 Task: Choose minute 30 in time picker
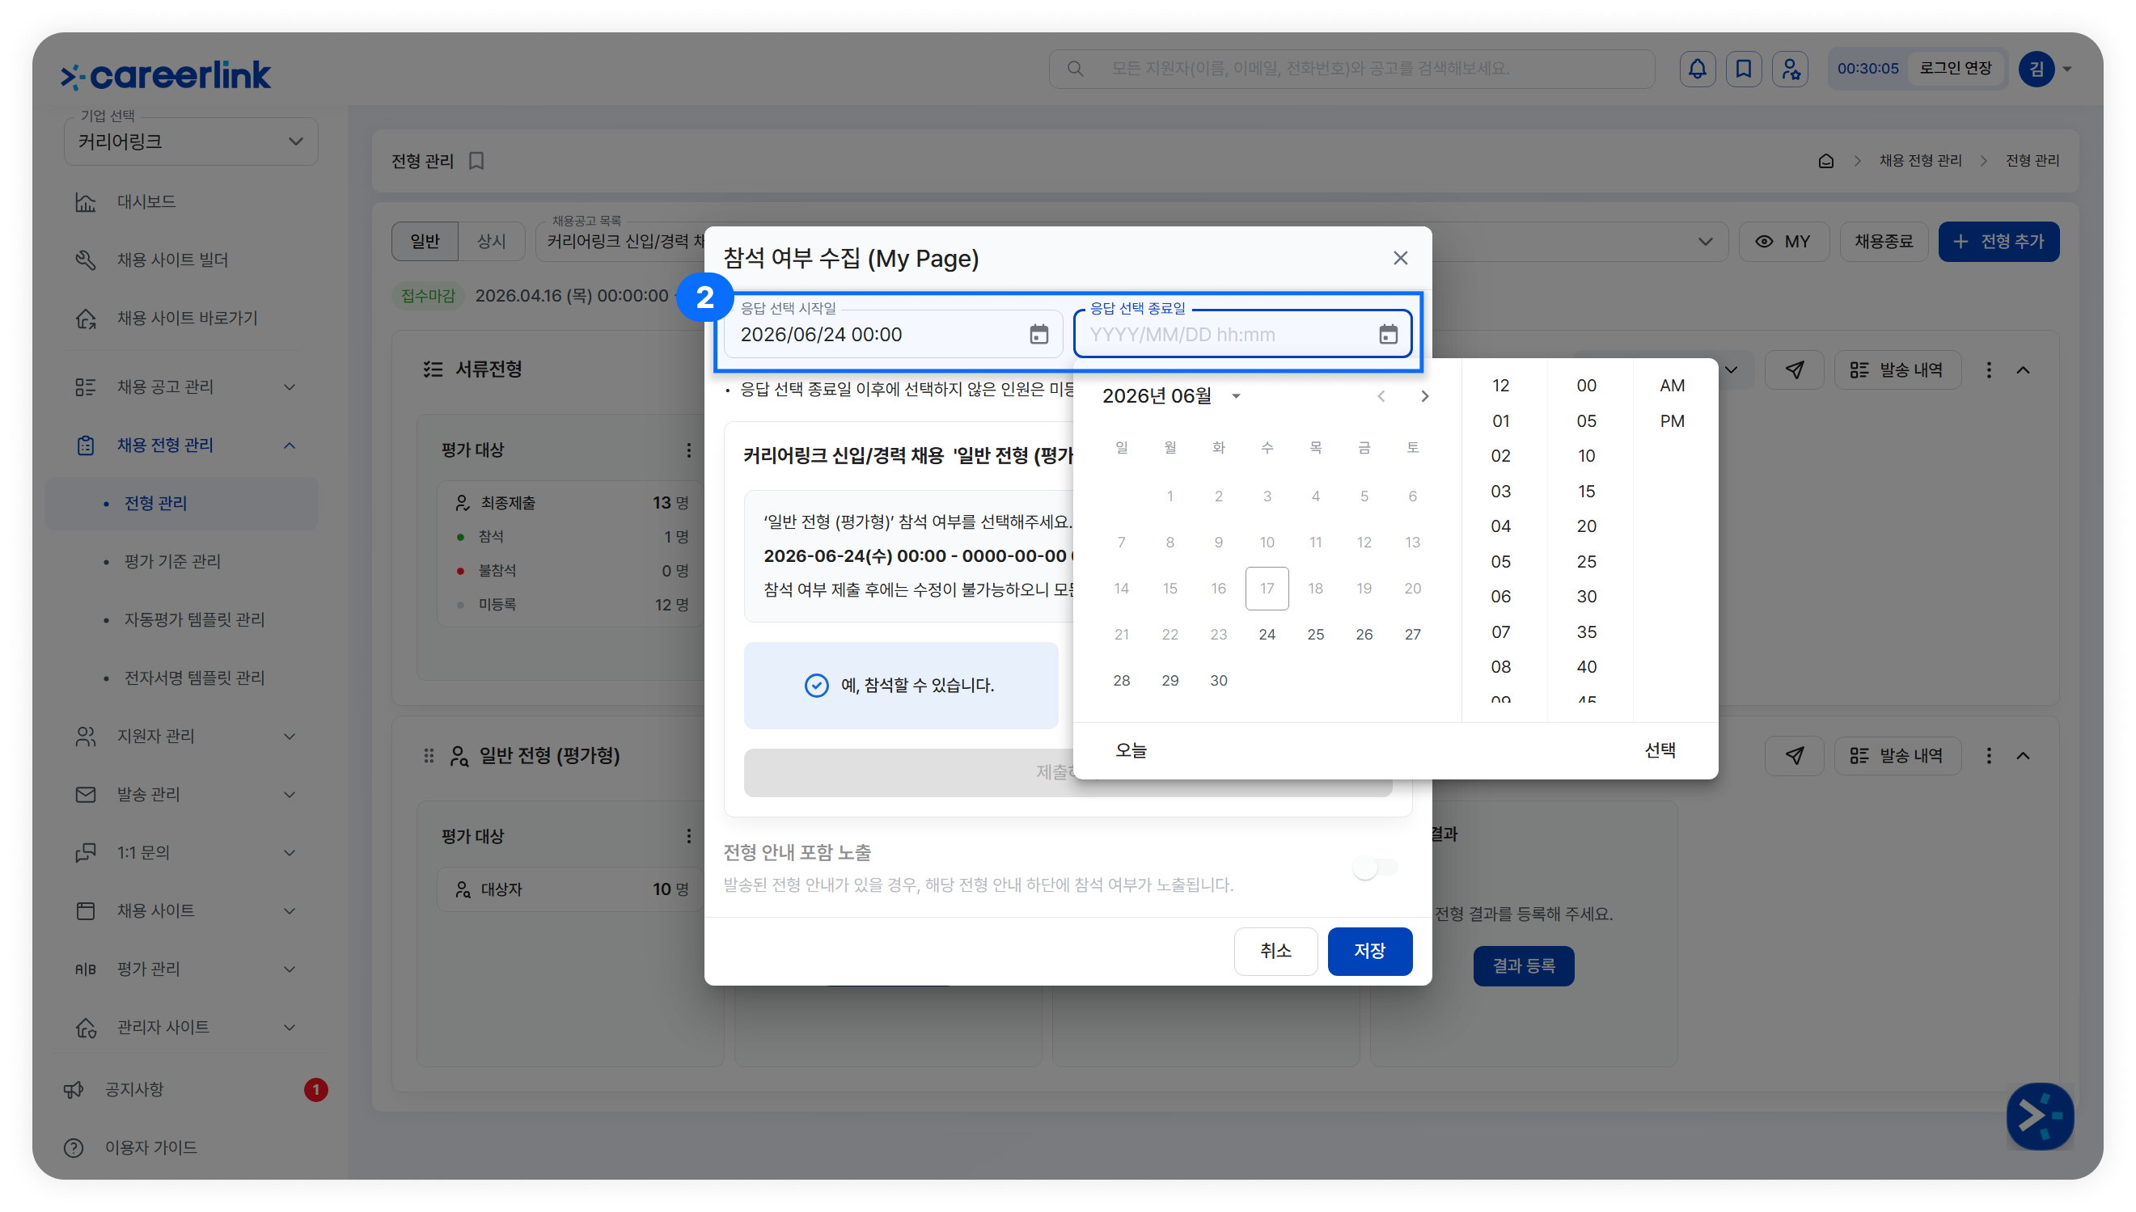[x=1586, y=597]
